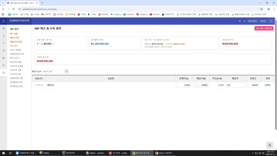Bookmark this page with the star icon
This screenshot has width=277, height=156.
261,9
